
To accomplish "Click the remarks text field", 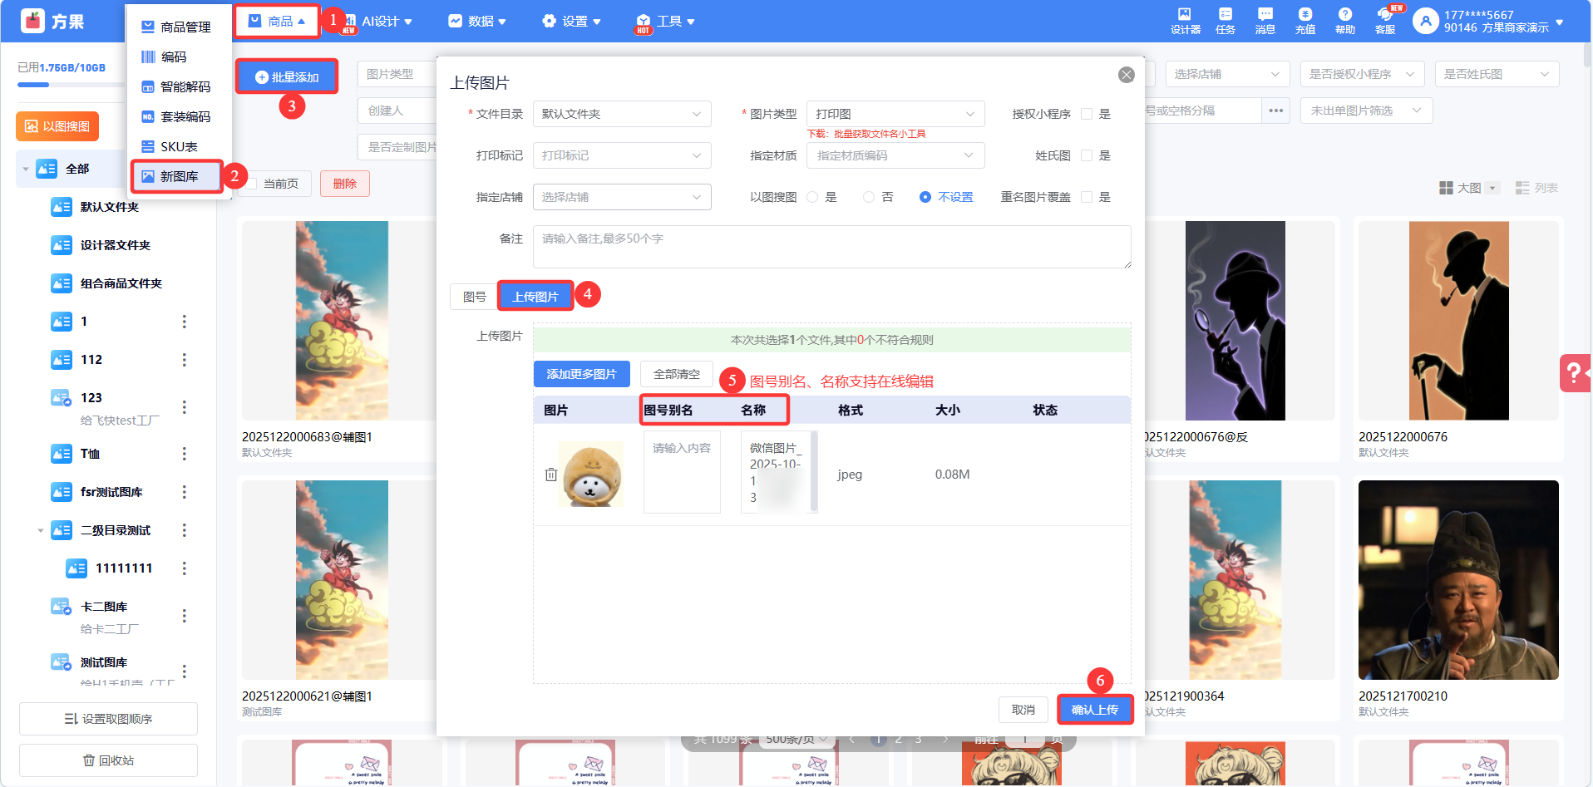I will [831, 247].
